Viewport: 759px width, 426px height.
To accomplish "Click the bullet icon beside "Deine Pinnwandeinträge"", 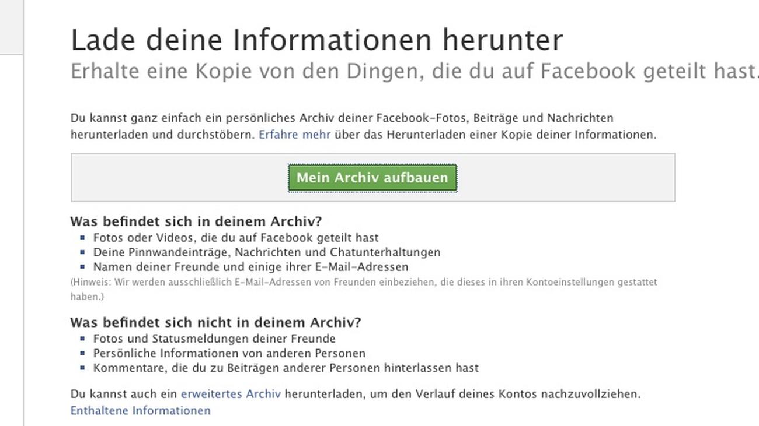I will pyautogui.click(x=82, y=252).
